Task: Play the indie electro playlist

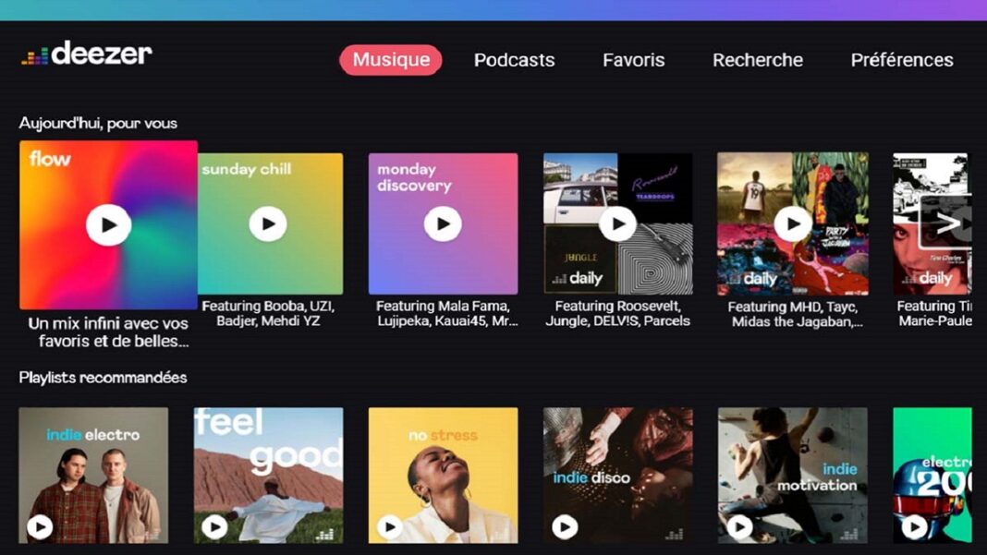Action: tap(40, 526)
